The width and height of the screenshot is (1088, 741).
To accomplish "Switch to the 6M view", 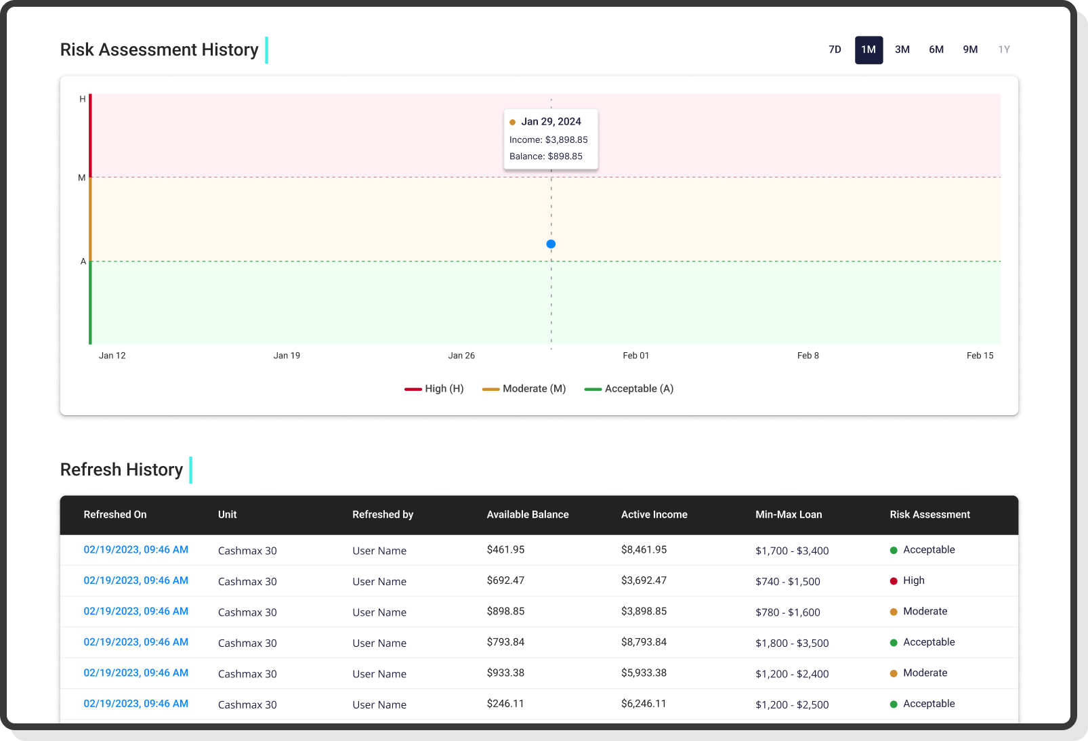I will click(936, 49).
